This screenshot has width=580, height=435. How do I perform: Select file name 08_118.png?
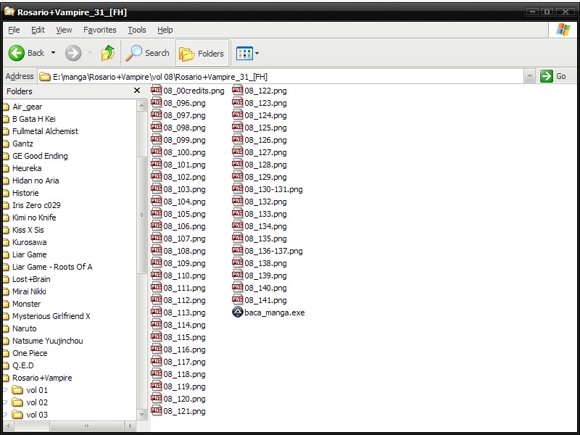pyautogui.click(x=185, y=374)
